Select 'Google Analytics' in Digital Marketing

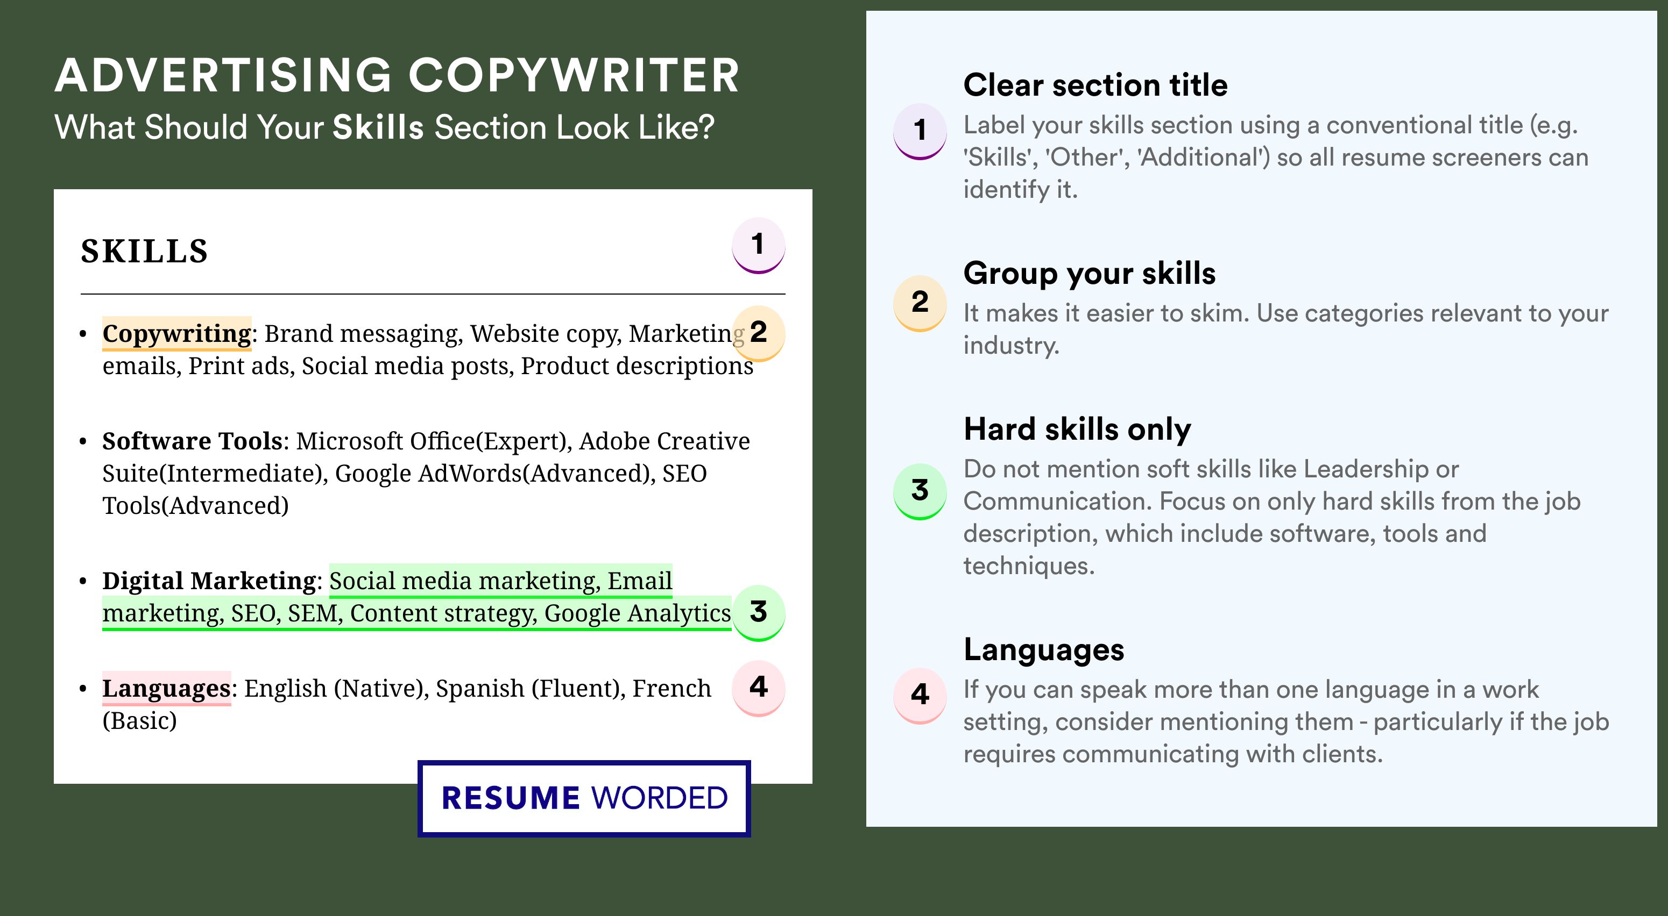coord(638,613)
